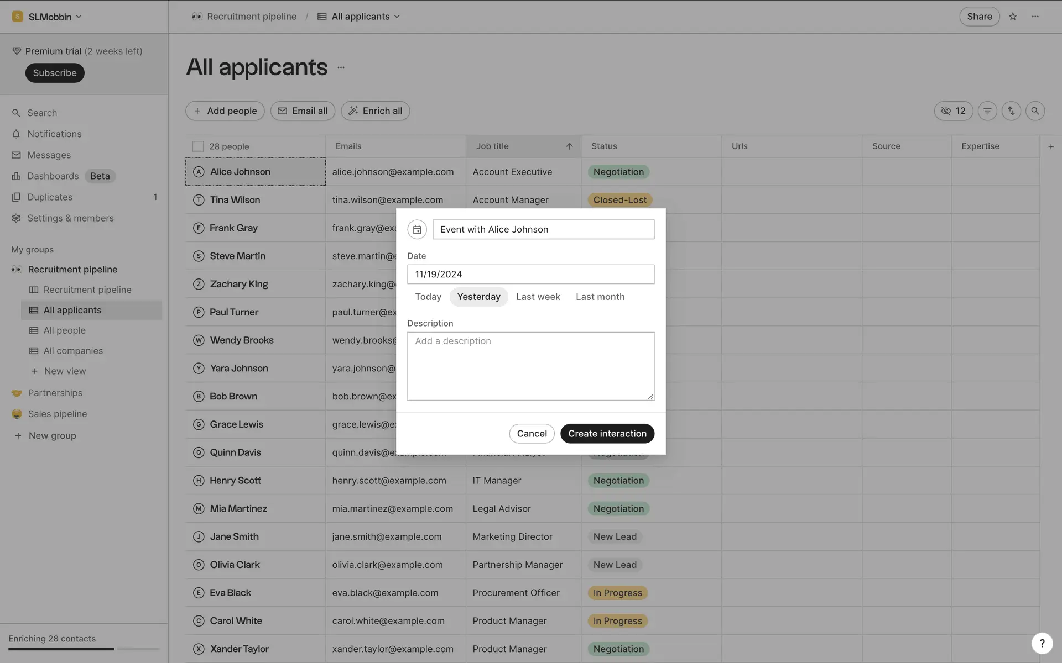Add a column with plus icon
The image size is (1062, 663).
tap(1051, 146)
